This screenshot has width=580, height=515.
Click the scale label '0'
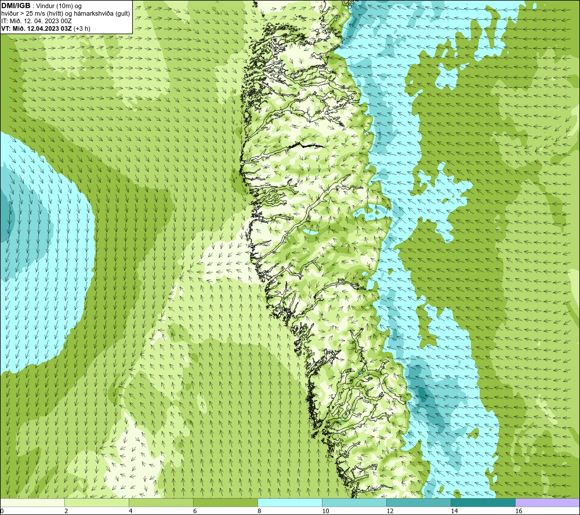(2, 512)
